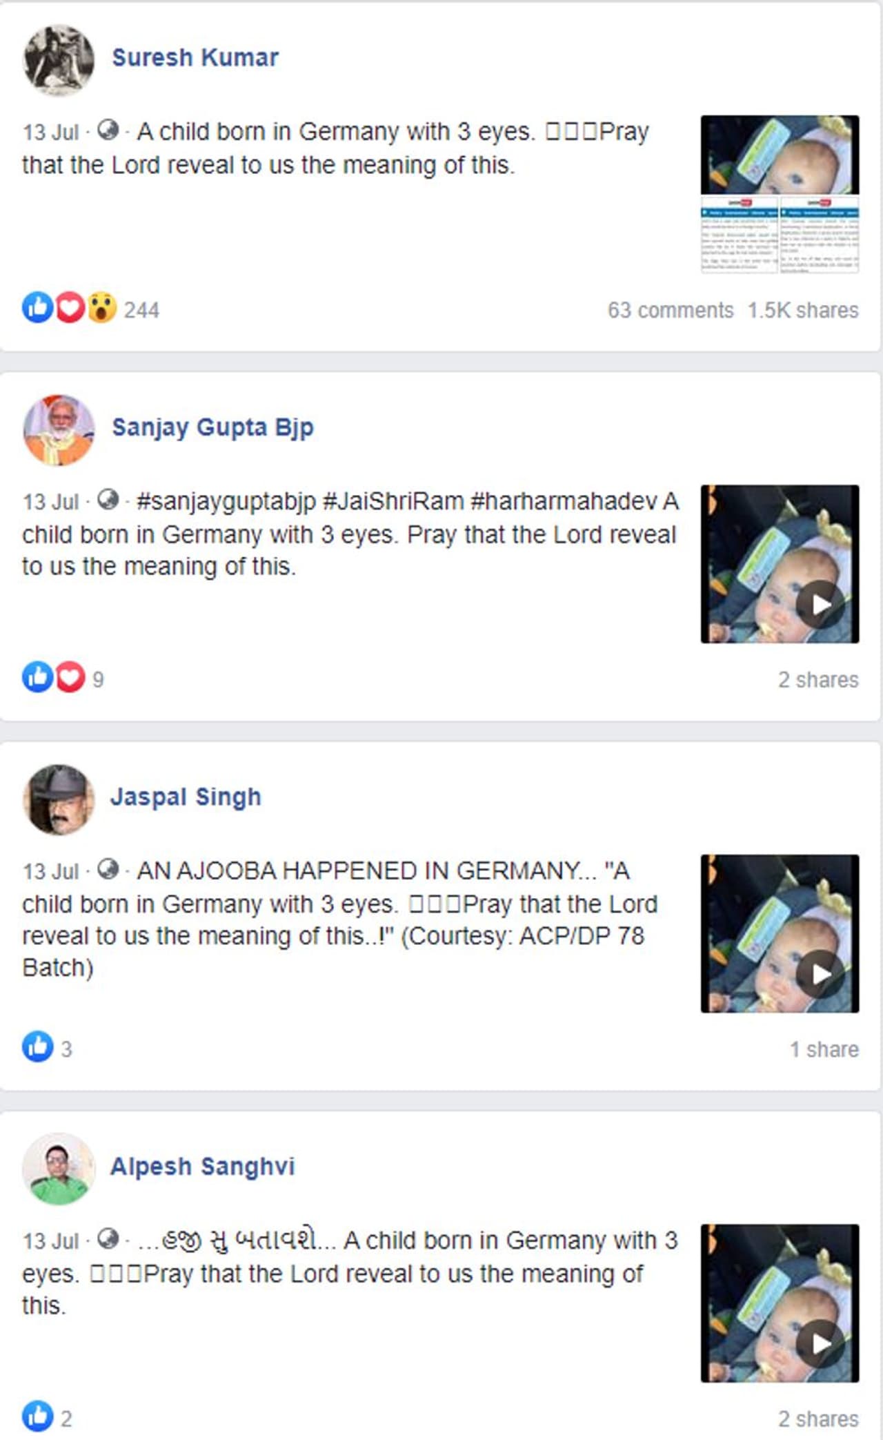This screenshot has width=883, height=1440.
Task: Click the like icon on Alpesh Sanghvi's post
Action: point(38,1417)
